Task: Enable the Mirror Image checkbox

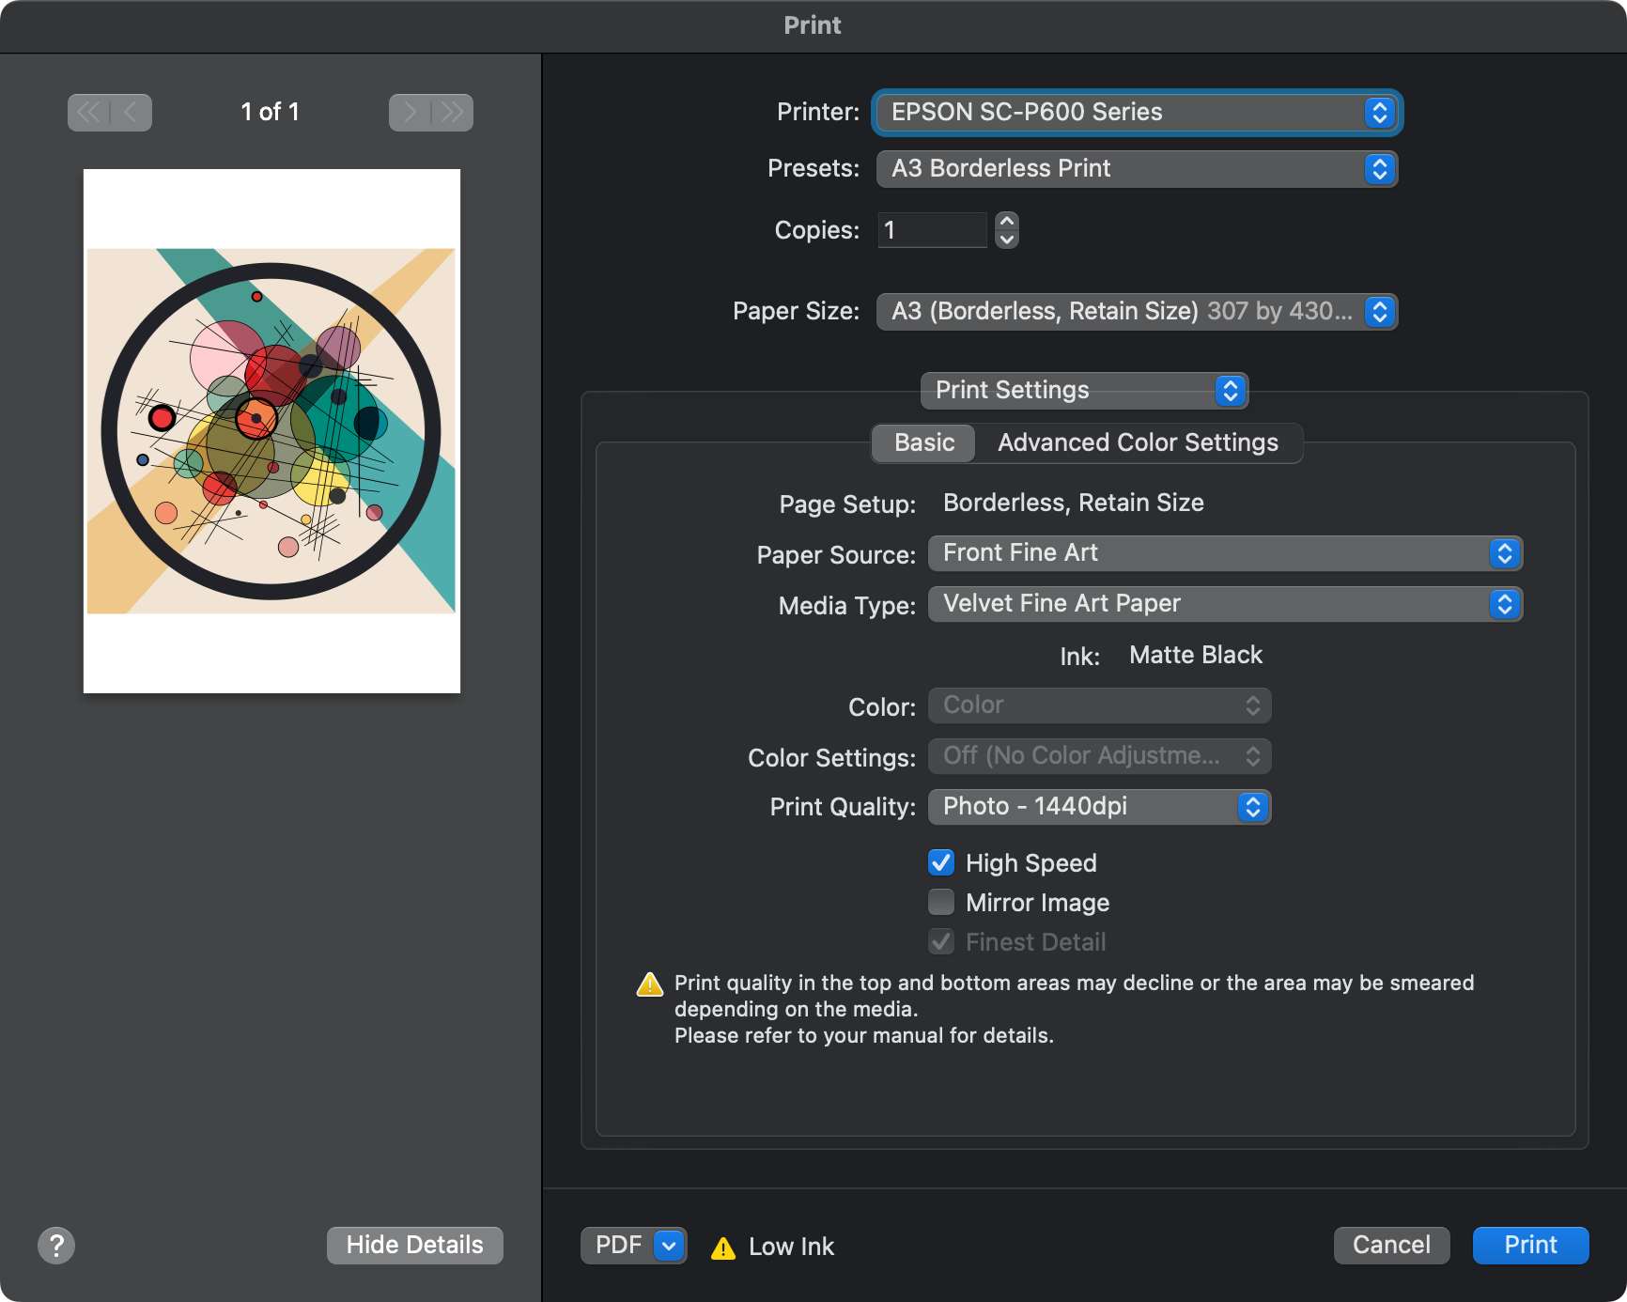Action: [x=941, y=902]
